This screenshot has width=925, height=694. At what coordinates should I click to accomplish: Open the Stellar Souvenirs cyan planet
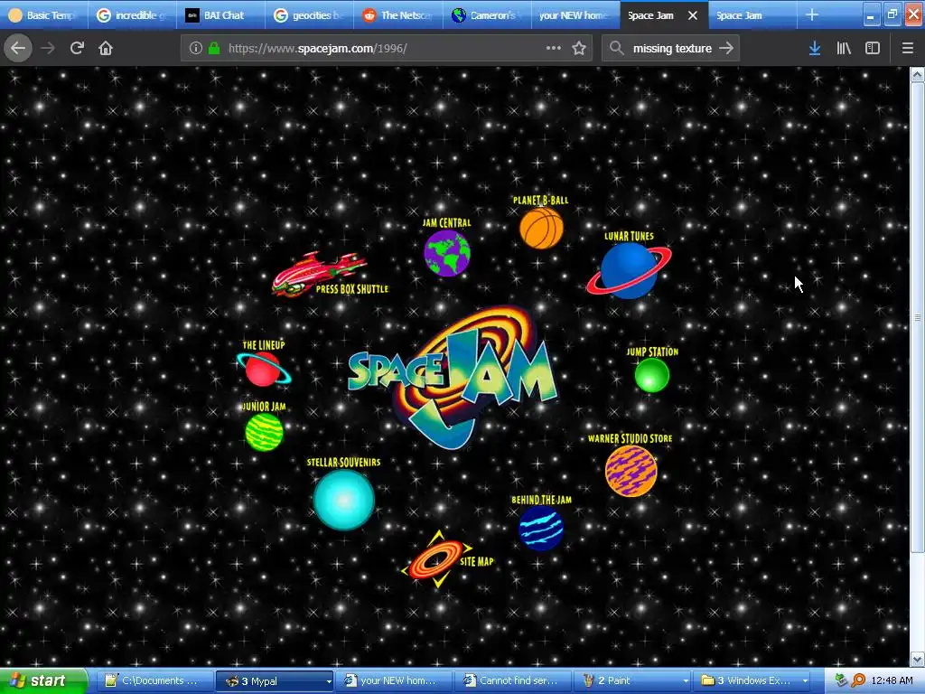click(x=344, y=499)
